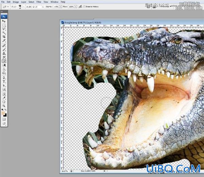Open the eraser tool preset picker
This screenshot has height=177, width=204.
tap(8, 6)
